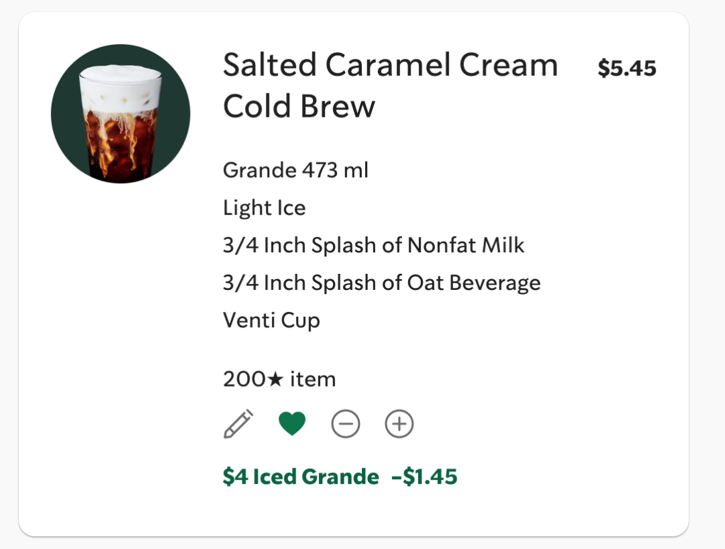
Task: Click the number 200 in the rewards label
Action: 244,380
